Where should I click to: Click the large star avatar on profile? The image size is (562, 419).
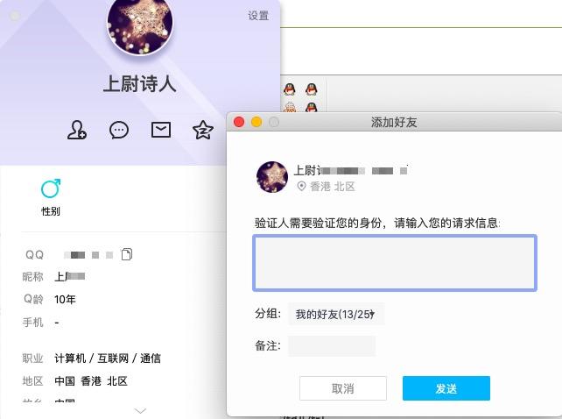[x=140, y=23]
